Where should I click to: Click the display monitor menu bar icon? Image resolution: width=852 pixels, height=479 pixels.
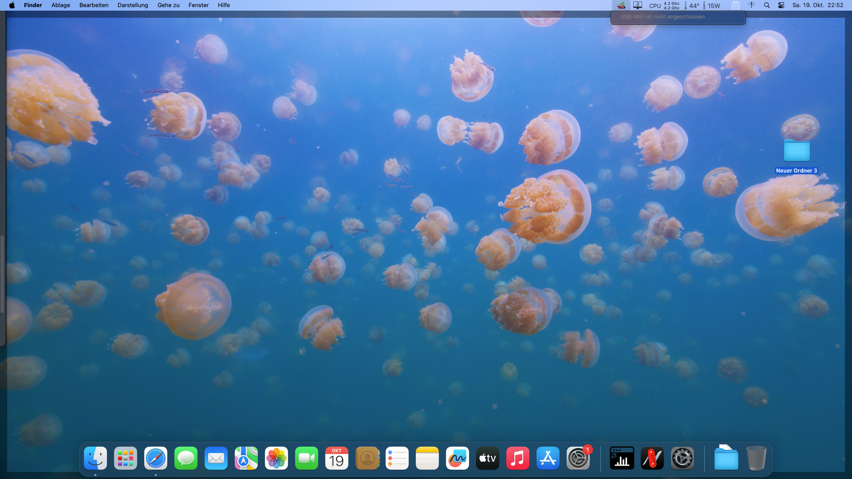[x=638, y=5]
